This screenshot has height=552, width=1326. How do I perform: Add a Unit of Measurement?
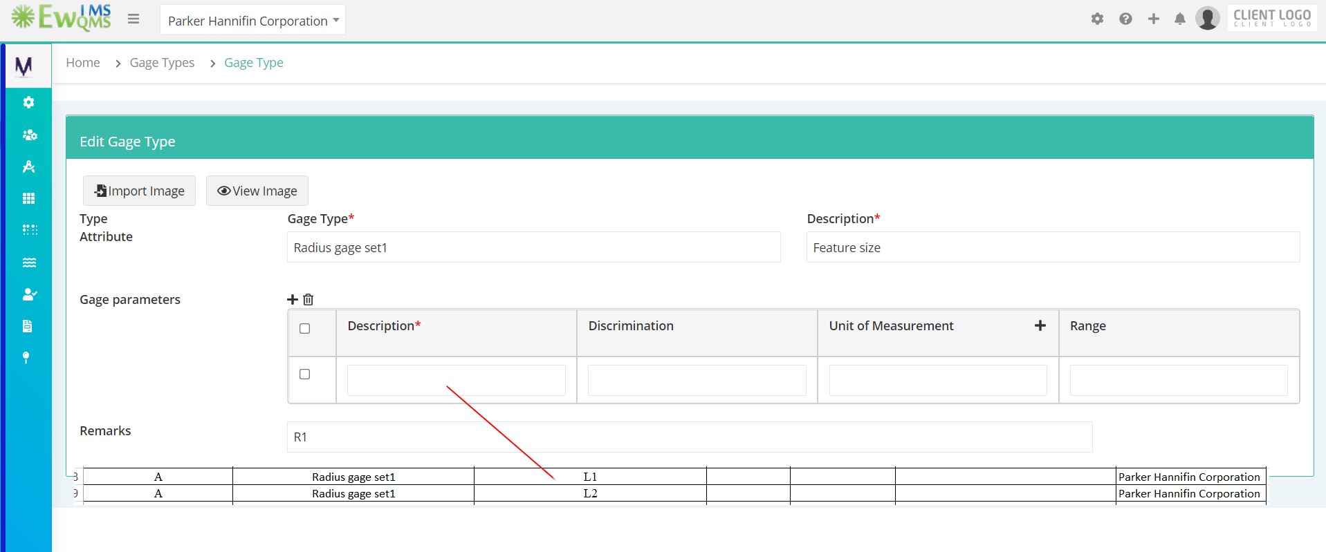[1040, 325]
